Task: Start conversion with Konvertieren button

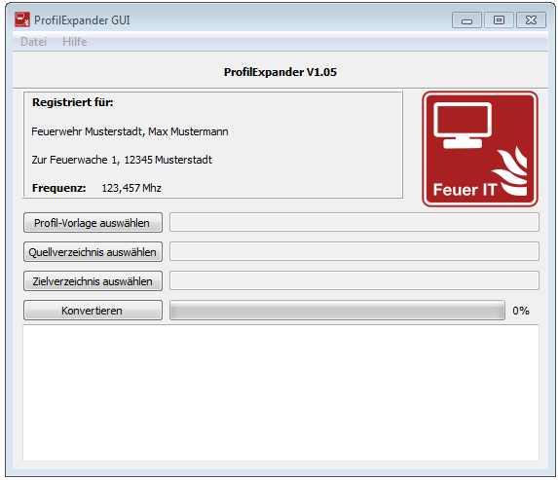Action: 93,311
